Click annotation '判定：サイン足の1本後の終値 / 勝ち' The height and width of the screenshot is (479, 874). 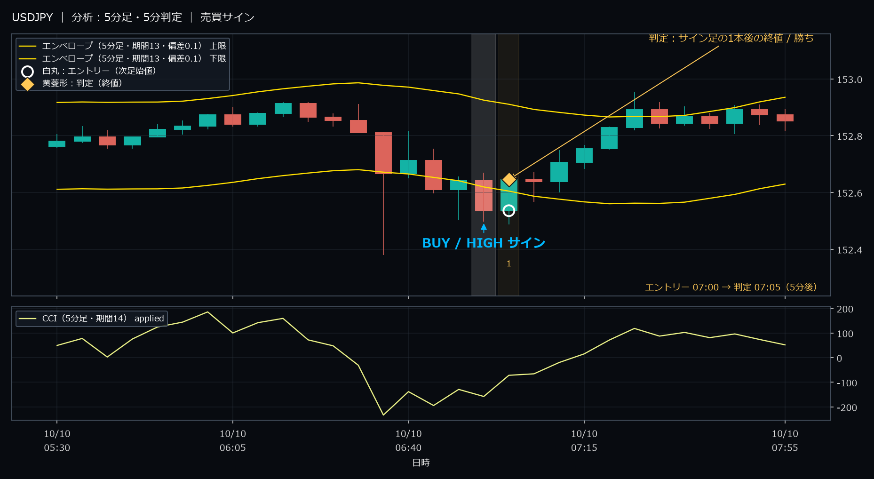731,38
